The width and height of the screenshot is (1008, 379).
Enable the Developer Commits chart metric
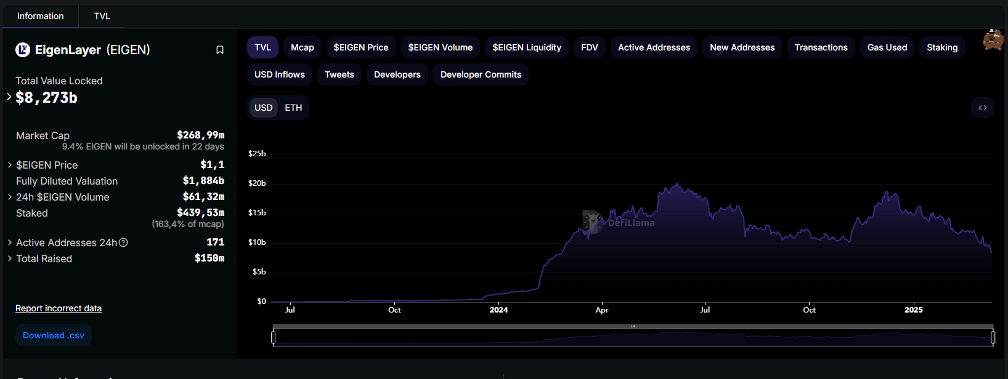tap(481, 74)
